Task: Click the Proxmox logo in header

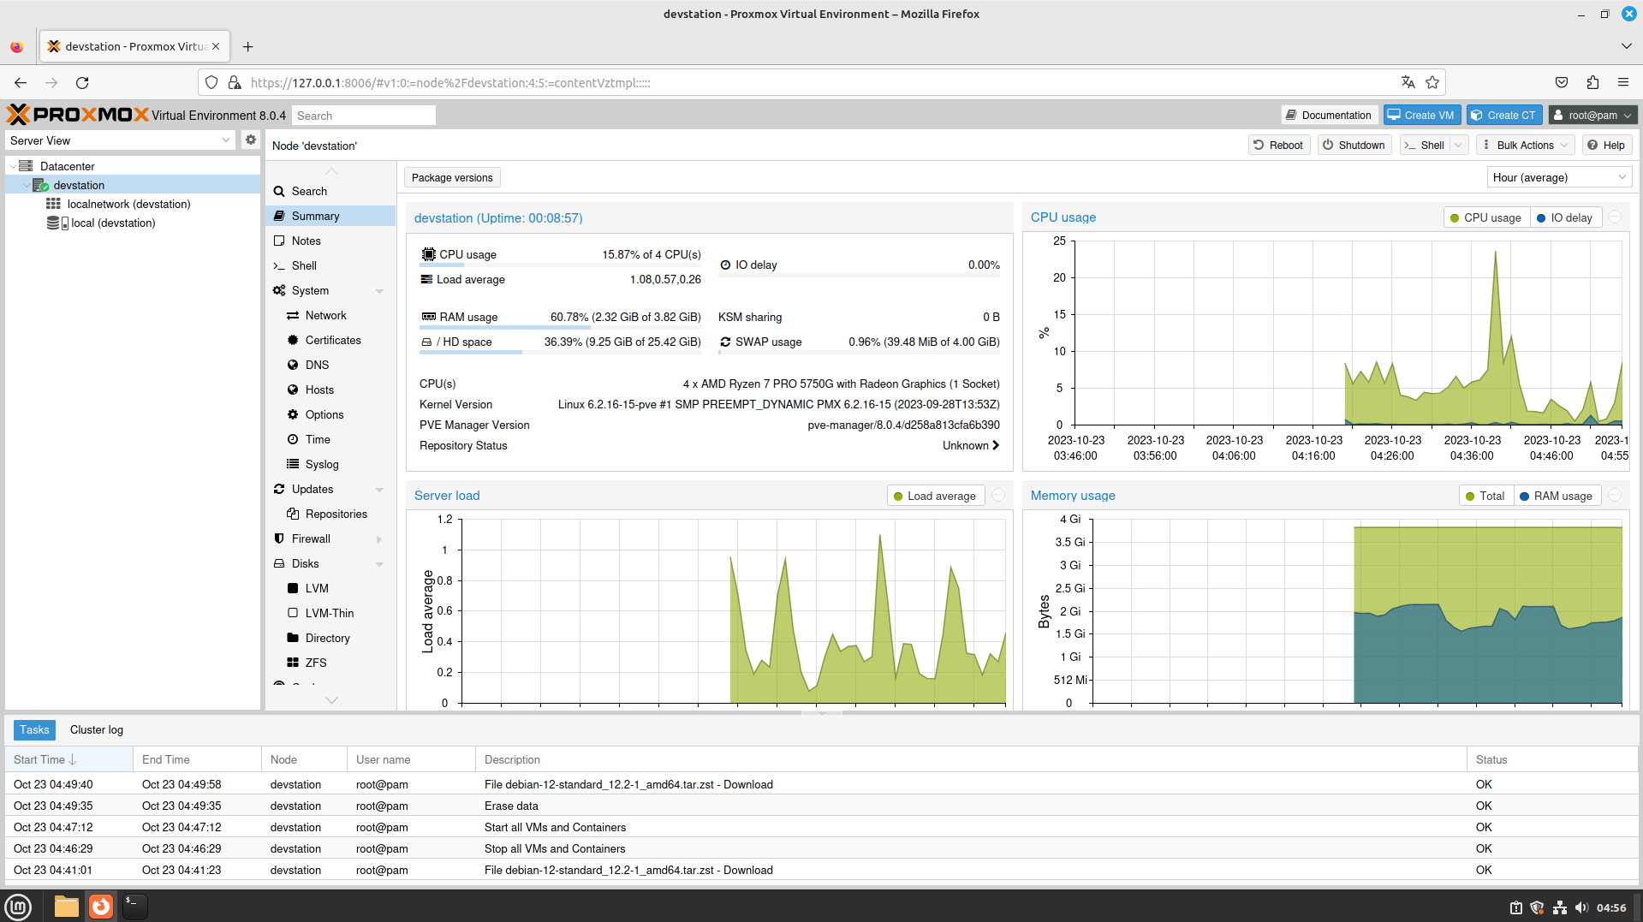Action: coord(77,115)
